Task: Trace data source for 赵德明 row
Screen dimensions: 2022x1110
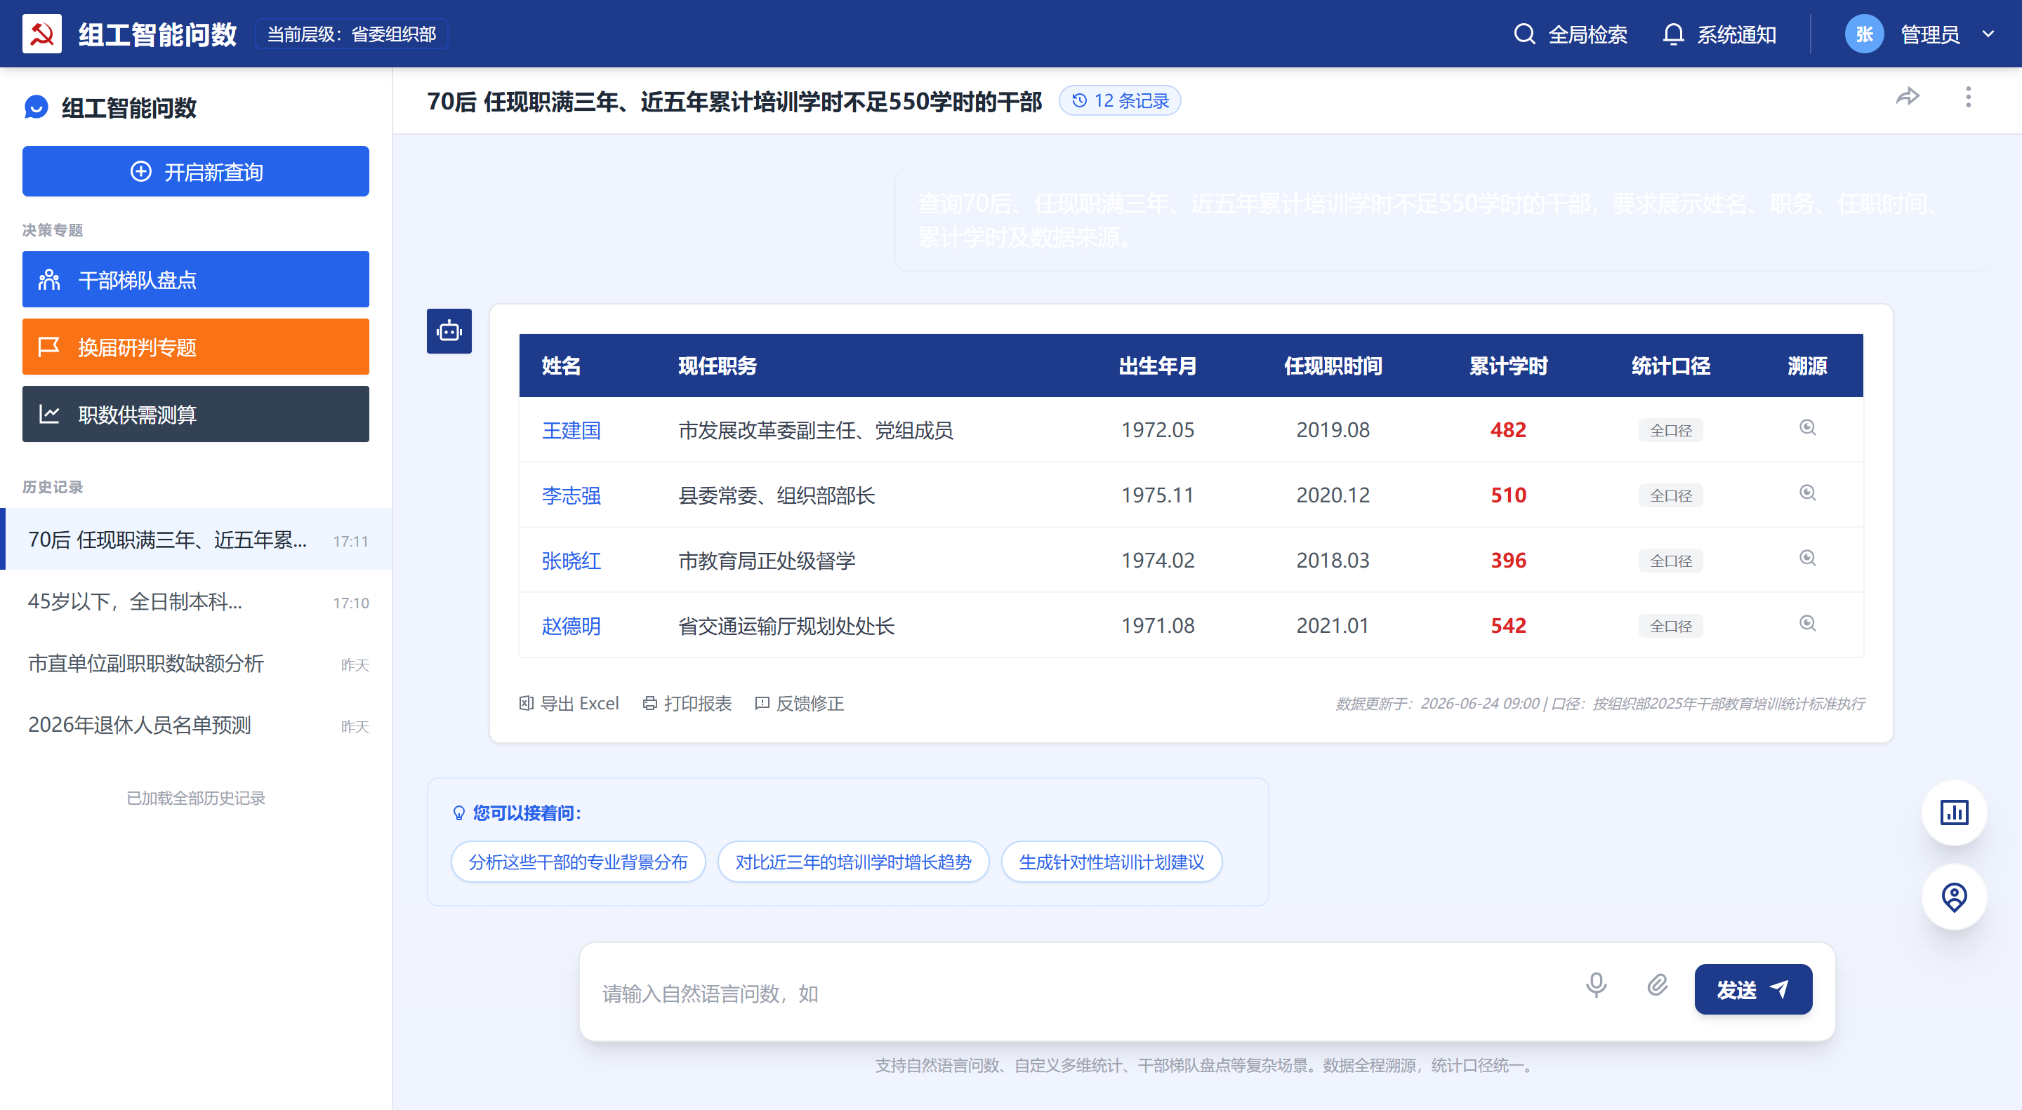Action: (1807, 623)
